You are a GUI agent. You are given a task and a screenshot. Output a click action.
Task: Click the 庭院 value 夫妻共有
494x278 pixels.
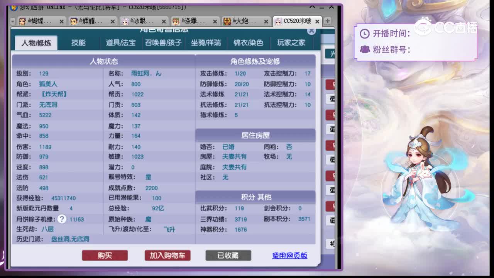(234, 167)
